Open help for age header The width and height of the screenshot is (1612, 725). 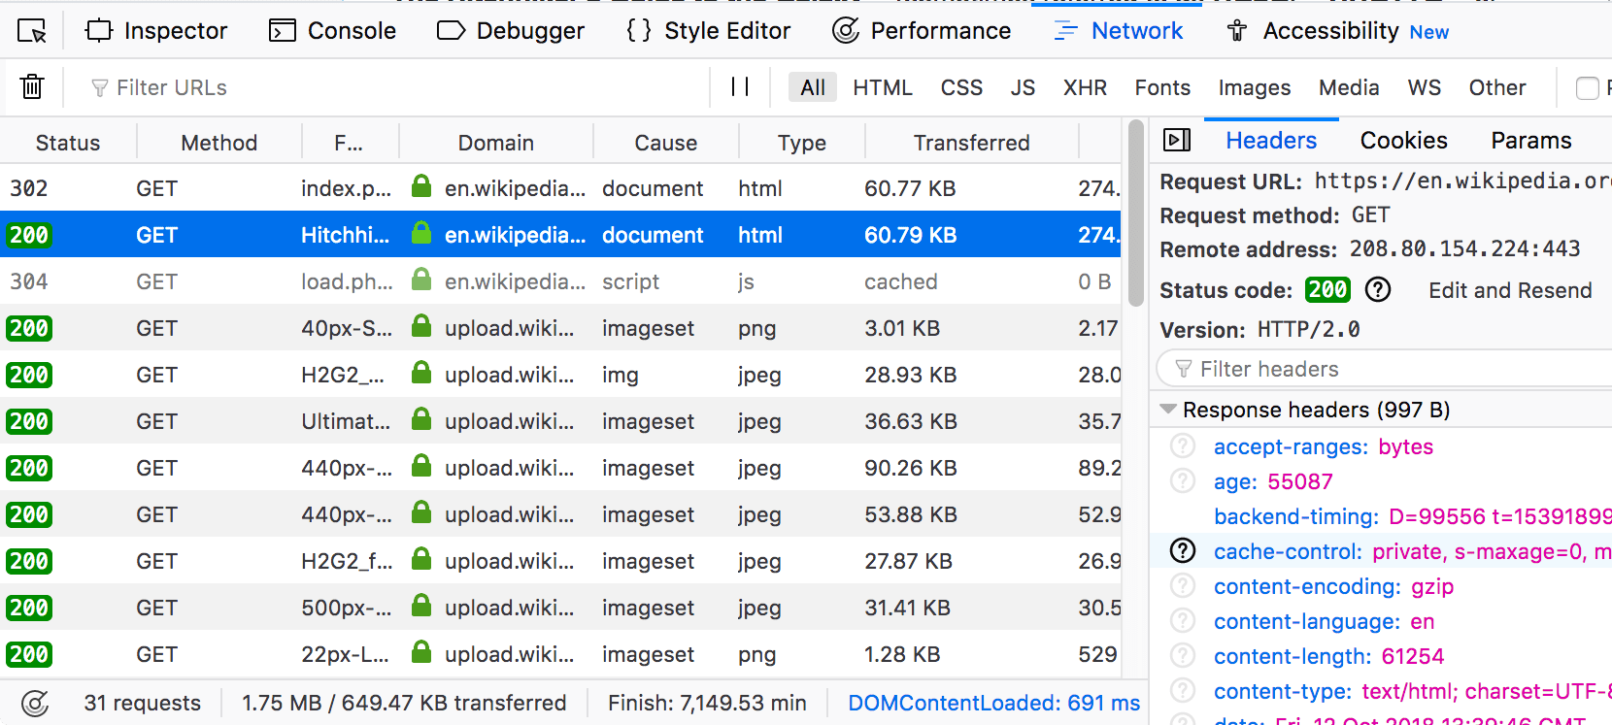pos(1183,481)
